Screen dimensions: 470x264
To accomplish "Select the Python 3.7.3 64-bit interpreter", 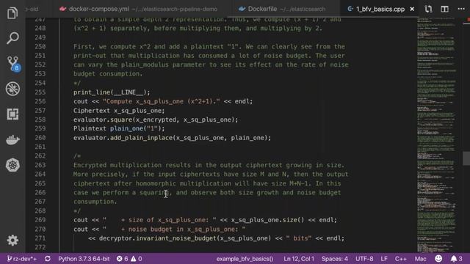I will click(x=84, y=259).
